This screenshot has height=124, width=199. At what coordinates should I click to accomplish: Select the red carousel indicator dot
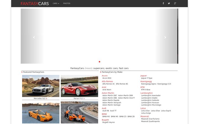(99, 62)
